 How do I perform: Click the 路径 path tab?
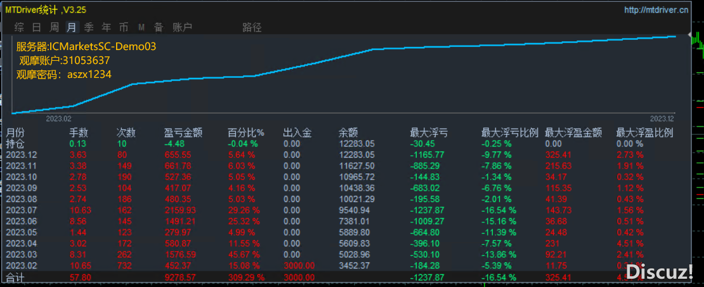point(252,27)
